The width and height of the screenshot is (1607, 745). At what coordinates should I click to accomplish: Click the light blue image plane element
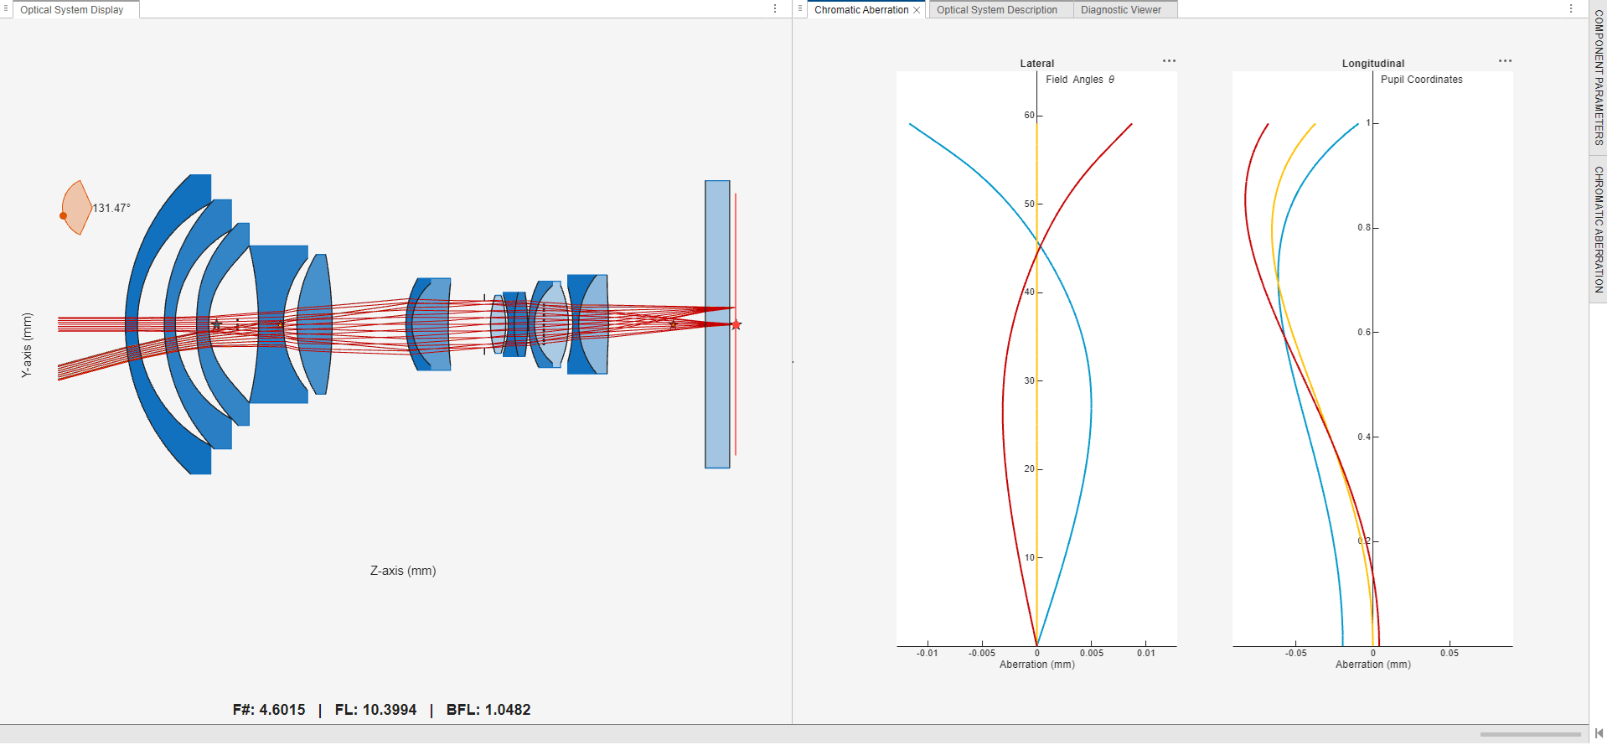tap(717, 324)
